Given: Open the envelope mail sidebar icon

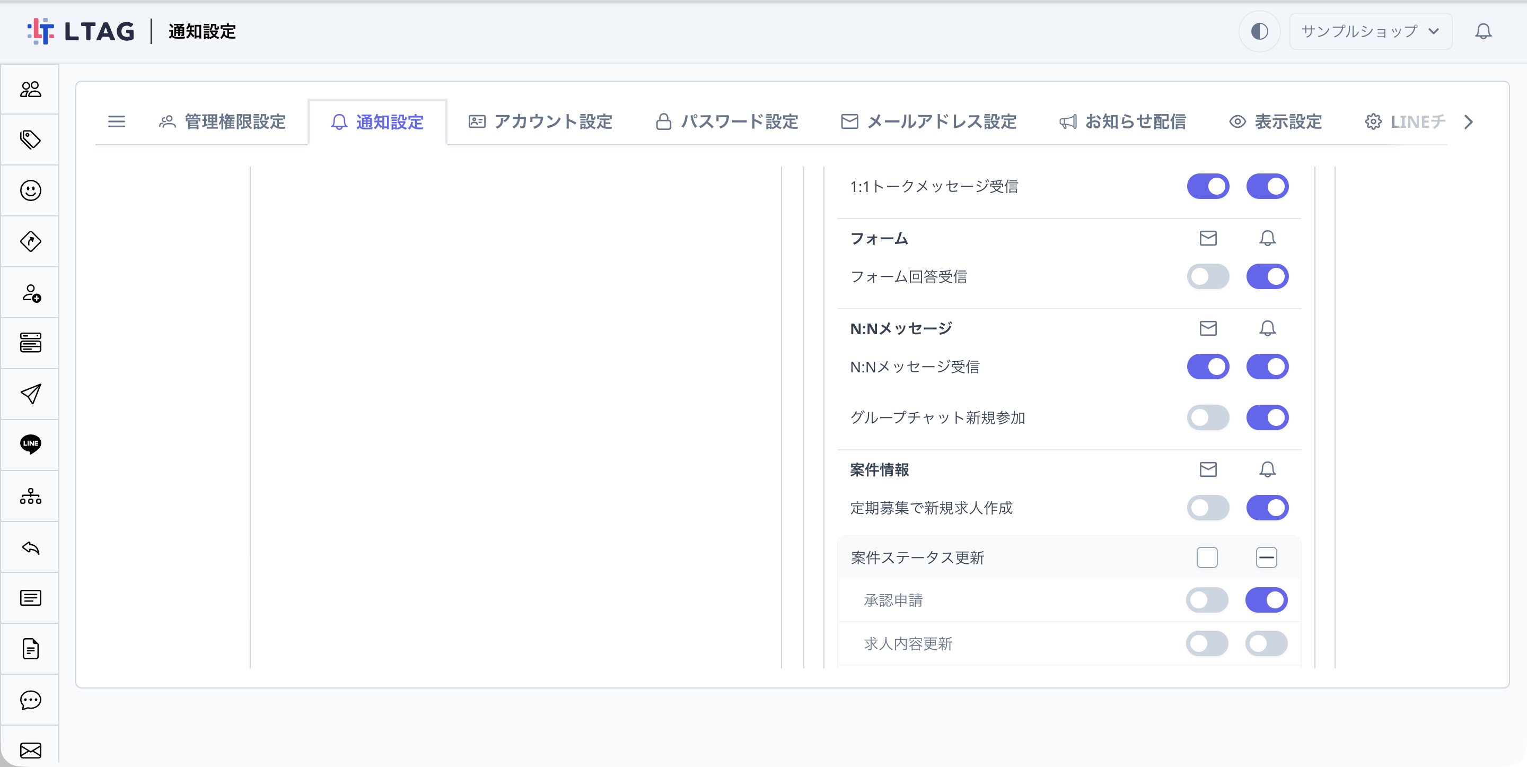Looking at the screenshot, I should pos(30,751).
